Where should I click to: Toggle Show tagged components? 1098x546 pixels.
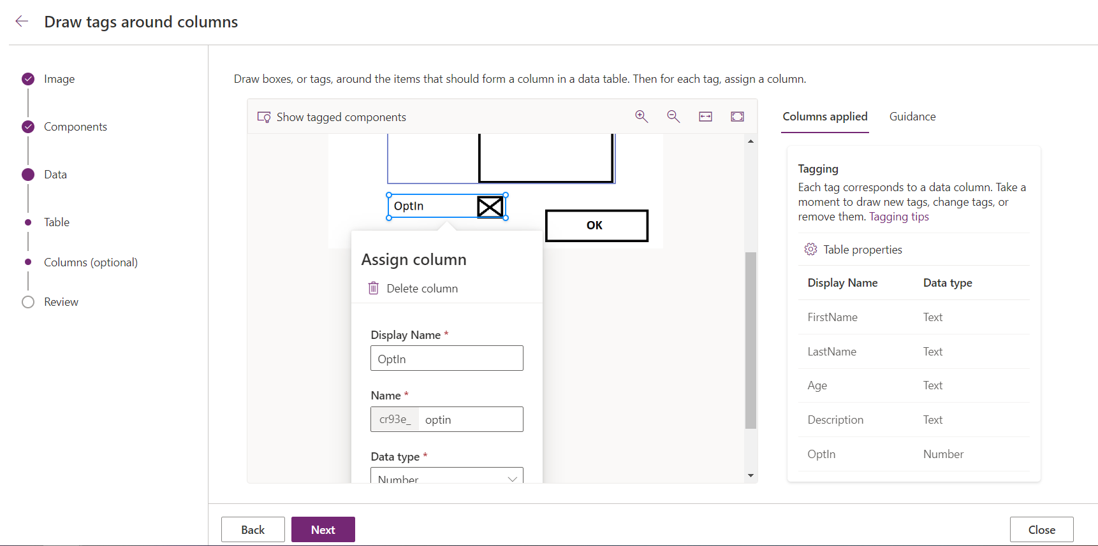[332, 117]
